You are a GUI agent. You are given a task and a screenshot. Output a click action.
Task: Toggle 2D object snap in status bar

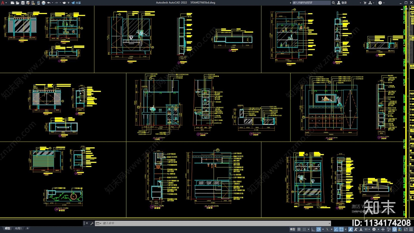point(342,229)
